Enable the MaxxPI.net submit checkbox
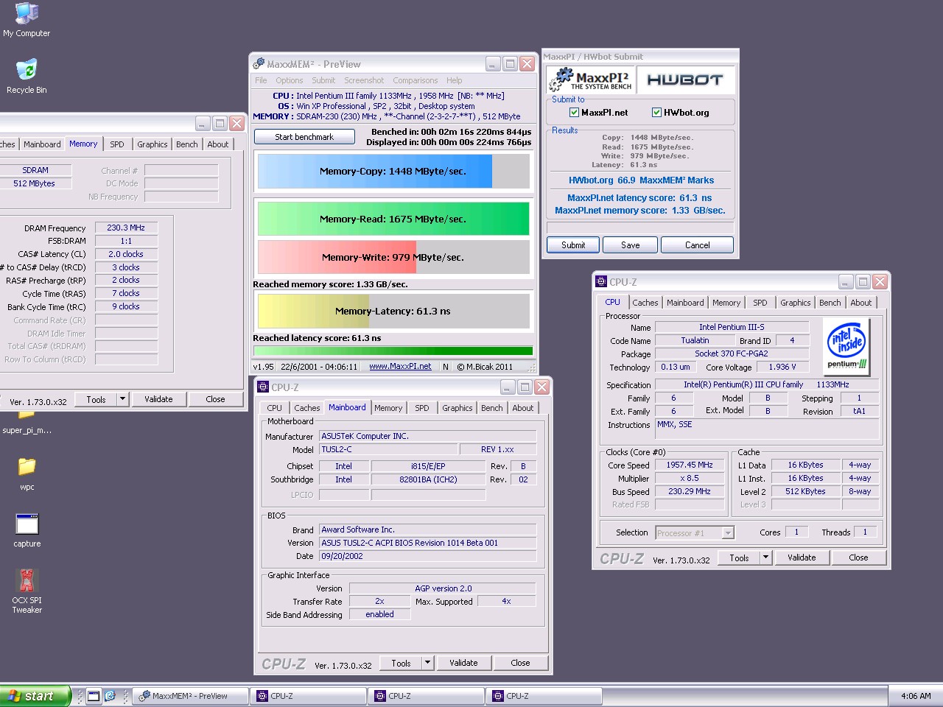This screenshot has width=943, height=707. 574,113
